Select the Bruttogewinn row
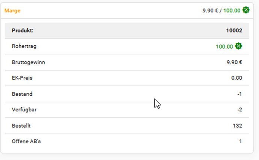Screen dimensions: 259x160 point(127,62)
